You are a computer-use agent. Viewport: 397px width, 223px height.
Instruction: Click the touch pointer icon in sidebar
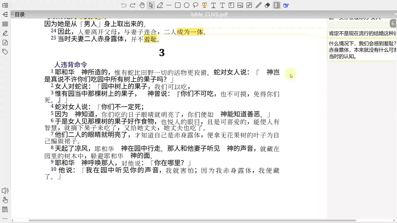5,200
